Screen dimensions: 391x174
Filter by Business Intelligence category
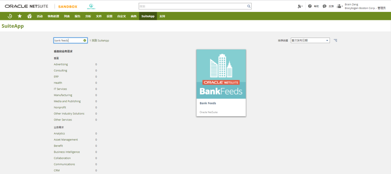point(67,152)
